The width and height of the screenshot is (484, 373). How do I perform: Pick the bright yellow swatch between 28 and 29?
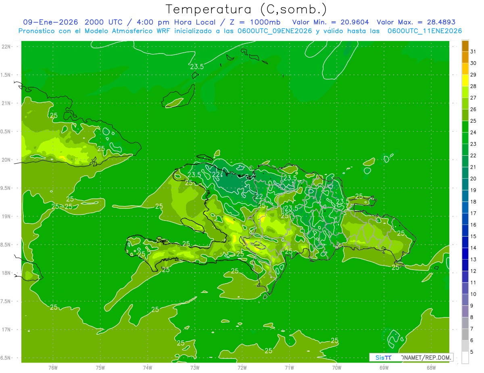point(465,80)
